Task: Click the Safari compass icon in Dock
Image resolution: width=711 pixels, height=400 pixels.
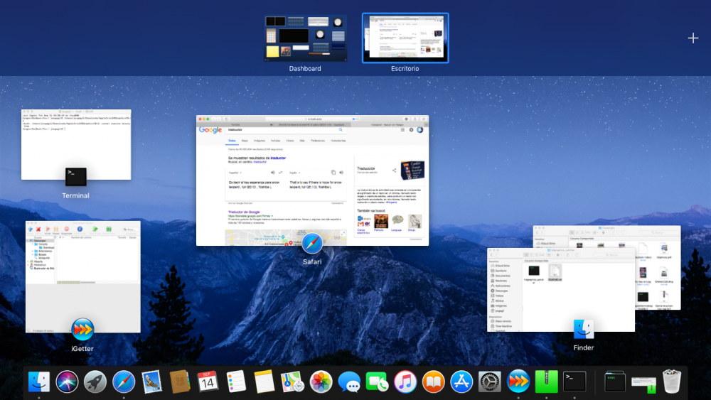Action: click(x=123, y=382)
